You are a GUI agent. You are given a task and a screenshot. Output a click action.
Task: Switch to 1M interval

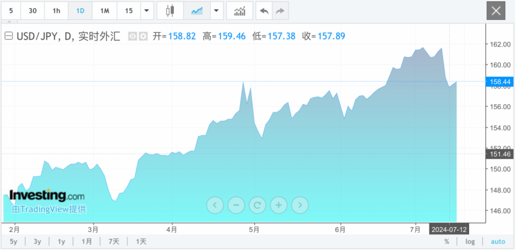105,11
